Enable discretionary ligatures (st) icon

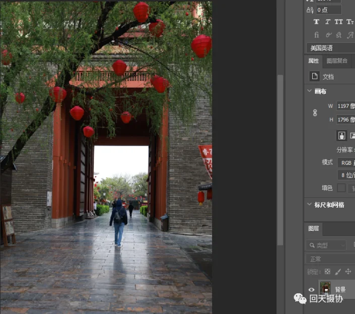(339, 35)
